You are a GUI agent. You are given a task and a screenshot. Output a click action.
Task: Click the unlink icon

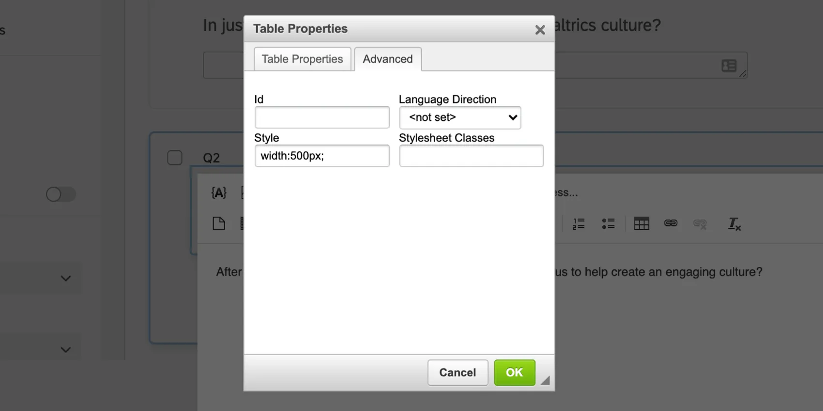699,223
